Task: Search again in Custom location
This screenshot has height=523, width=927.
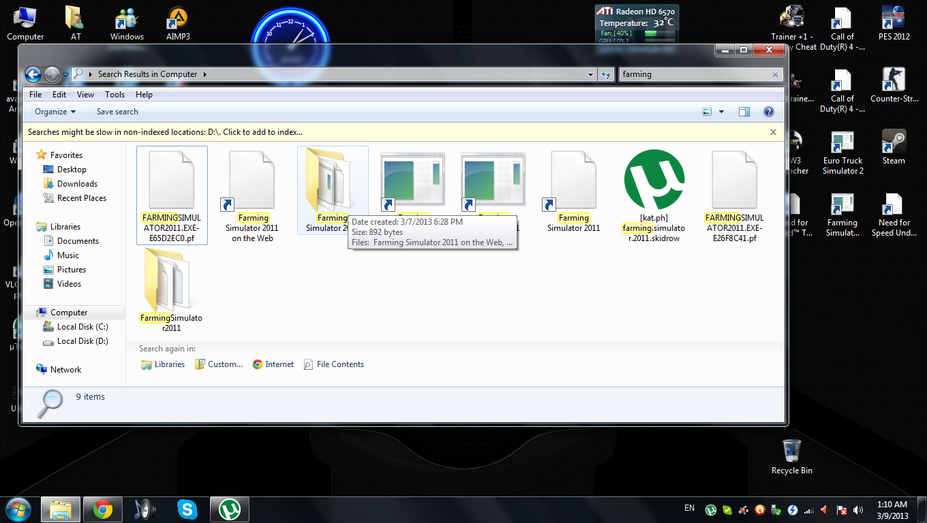Action: 218,364
